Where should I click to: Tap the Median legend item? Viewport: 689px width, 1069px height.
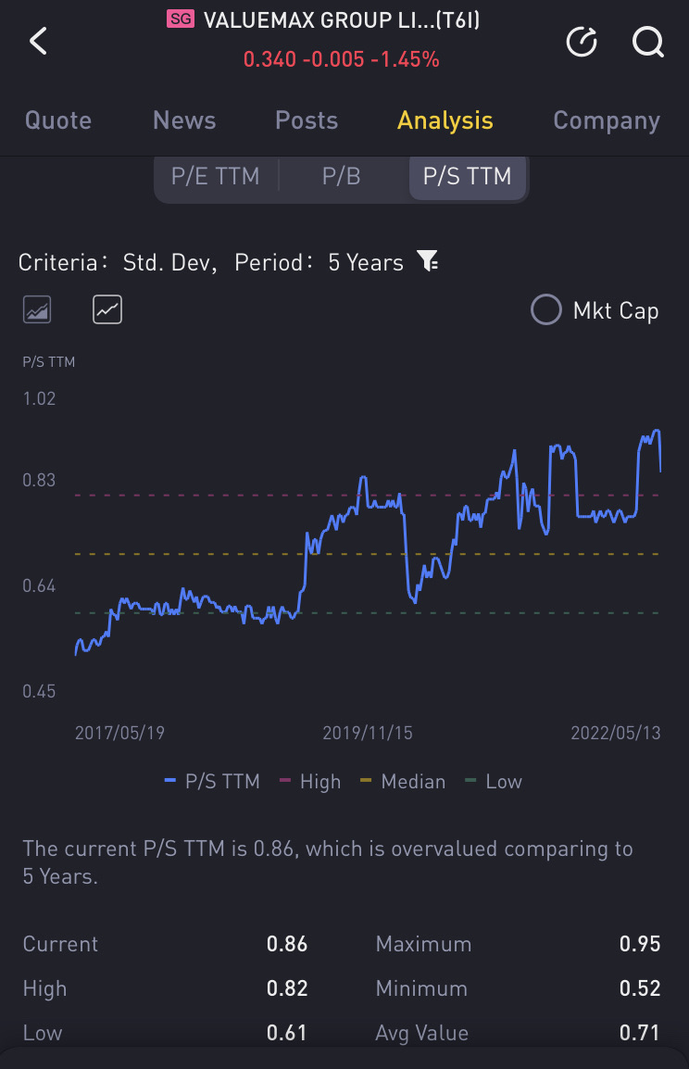(403, 782)
